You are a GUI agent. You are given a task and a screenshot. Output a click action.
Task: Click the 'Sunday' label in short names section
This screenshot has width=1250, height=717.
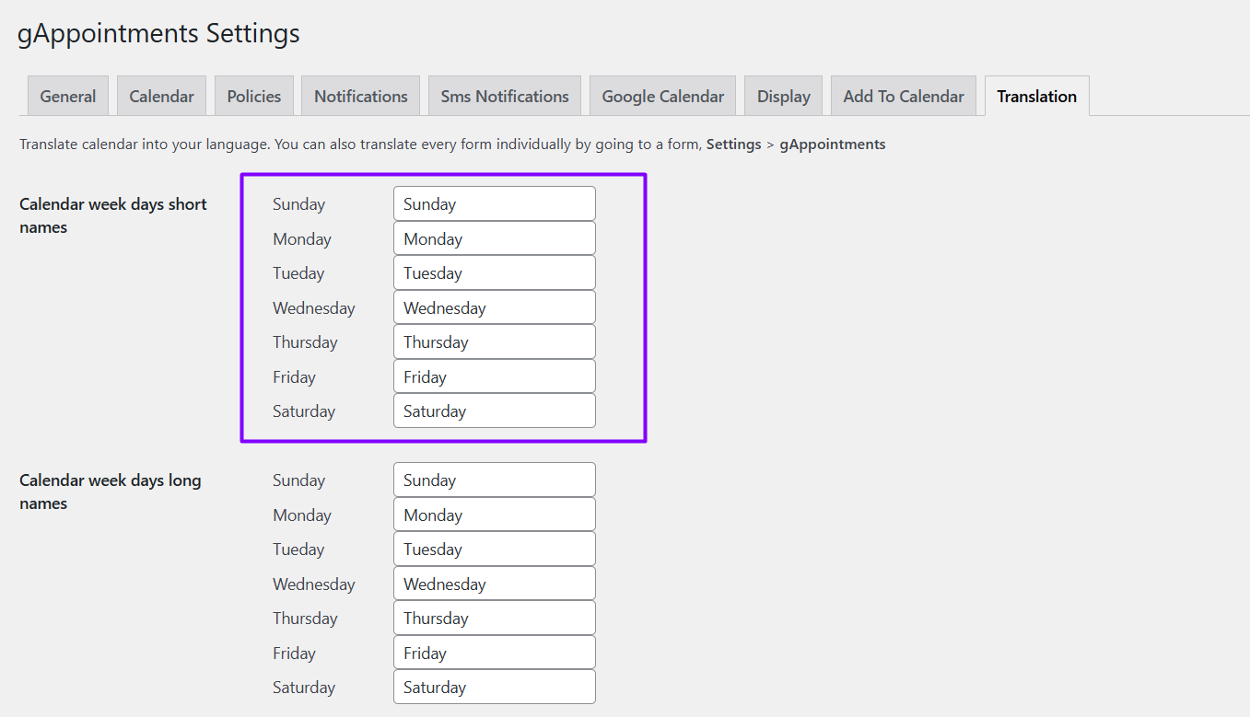point(298,204)
